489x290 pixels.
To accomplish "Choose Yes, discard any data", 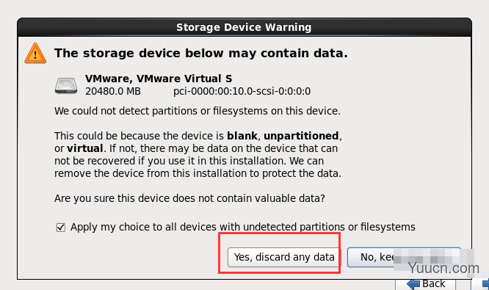I will 283,257.
